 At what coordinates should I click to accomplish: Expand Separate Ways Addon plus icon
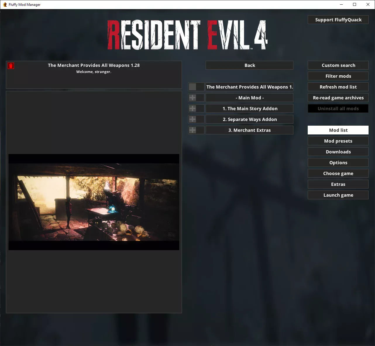[x=192, y=119]
